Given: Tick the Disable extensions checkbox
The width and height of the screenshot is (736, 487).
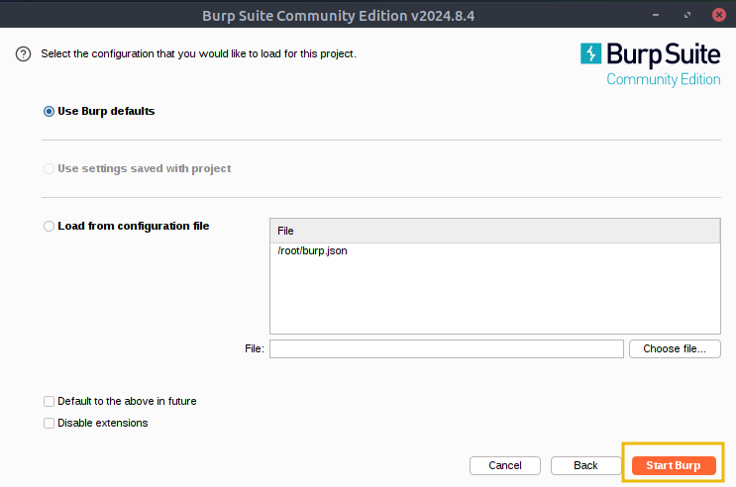Looking at the screenshot, I should (x=49, y=424).
